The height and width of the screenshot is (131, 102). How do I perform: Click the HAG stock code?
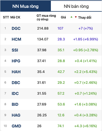click(16, 115)
